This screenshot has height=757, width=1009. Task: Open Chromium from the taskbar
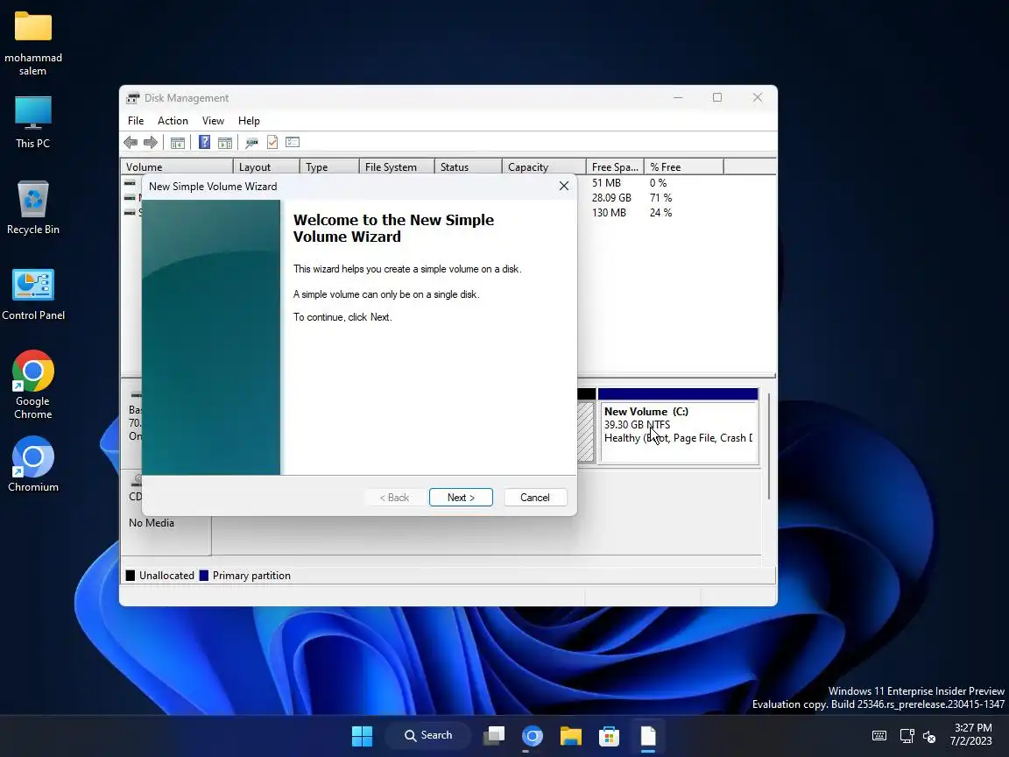(533, 736)
